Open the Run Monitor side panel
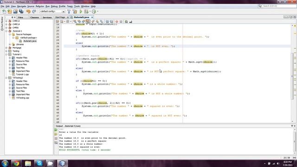 tap(2, 24)
